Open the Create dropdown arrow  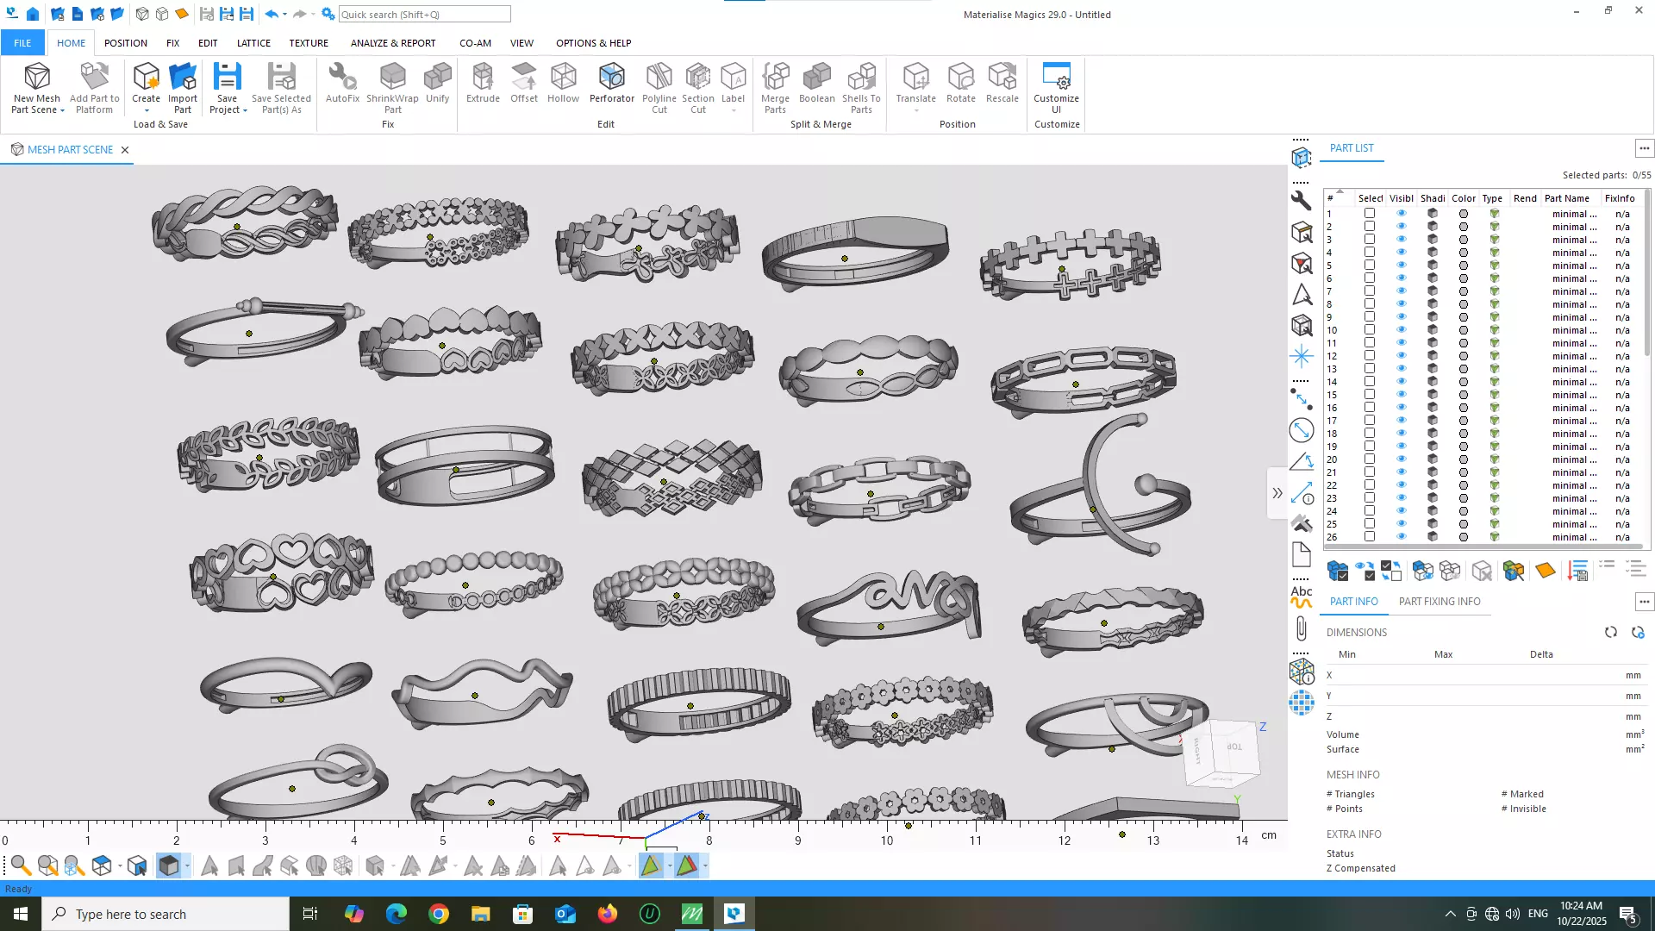tap(146, 110)
